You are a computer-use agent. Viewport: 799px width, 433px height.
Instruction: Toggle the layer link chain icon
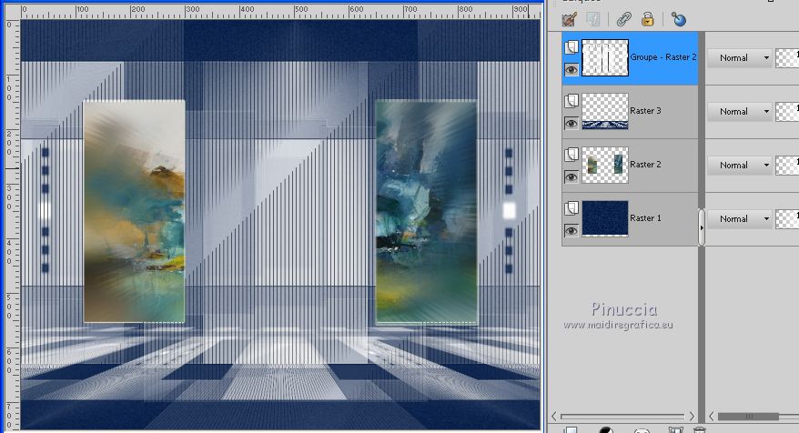pyautogui.click(x=623, y=20)
